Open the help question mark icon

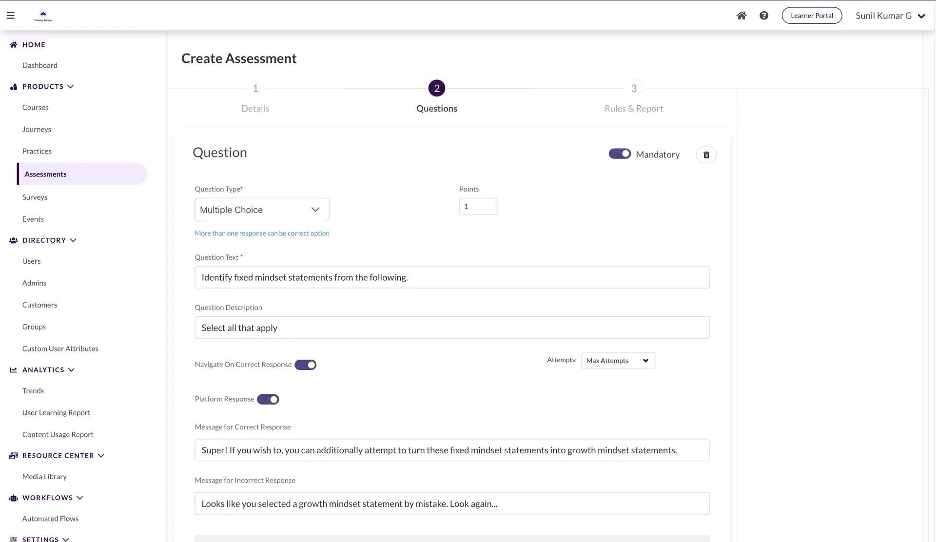tap(763, 16)
